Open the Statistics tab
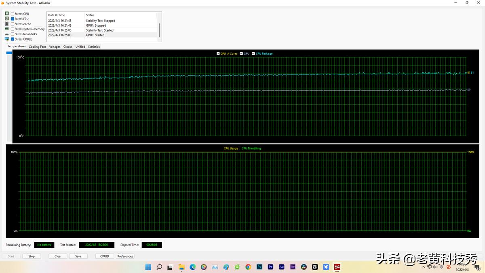The image size is (485, 273). [x=94, y=47]
